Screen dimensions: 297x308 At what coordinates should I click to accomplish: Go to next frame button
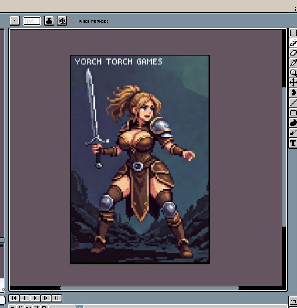point(46,298)
